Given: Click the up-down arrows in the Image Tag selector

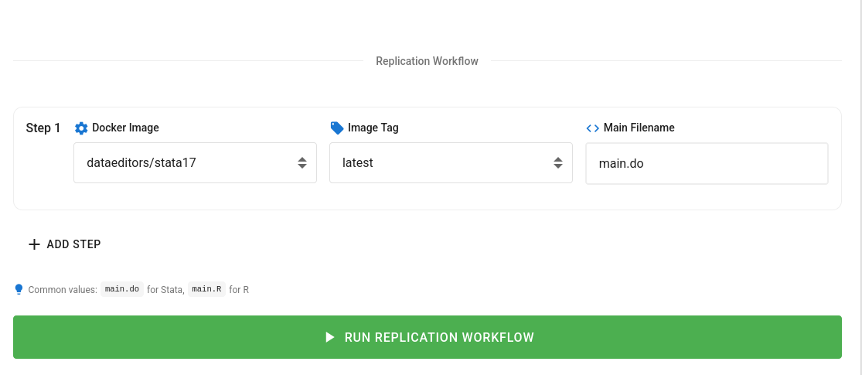Looking at the screenshot, I should 558,163.
